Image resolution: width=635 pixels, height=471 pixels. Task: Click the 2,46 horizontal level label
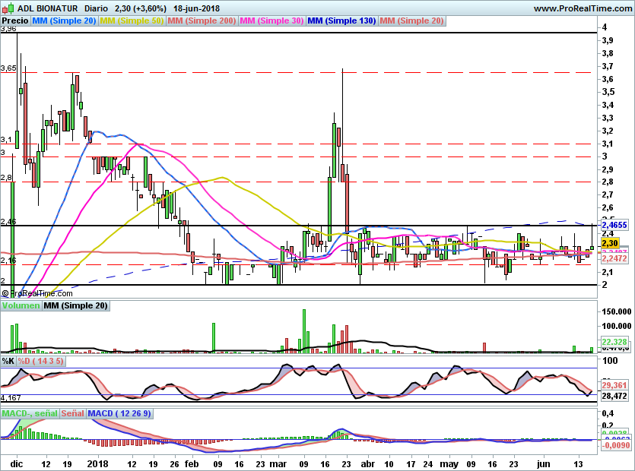[x=8, y=221]
